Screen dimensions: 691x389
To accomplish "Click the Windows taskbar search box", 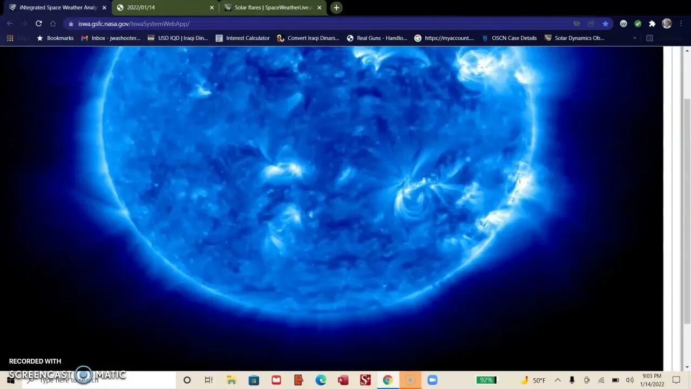I will coord(99,380).
